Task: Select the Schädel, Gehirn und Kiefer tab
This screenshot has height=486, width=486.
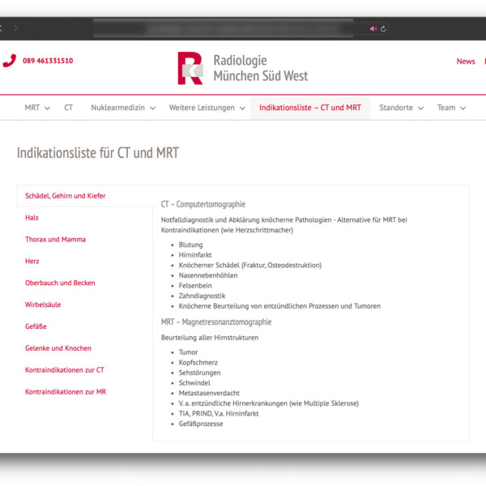Action: coord(65,196)
